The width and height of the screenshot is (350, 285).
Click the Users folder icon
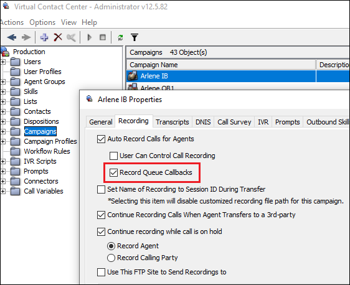pos(15,62)
